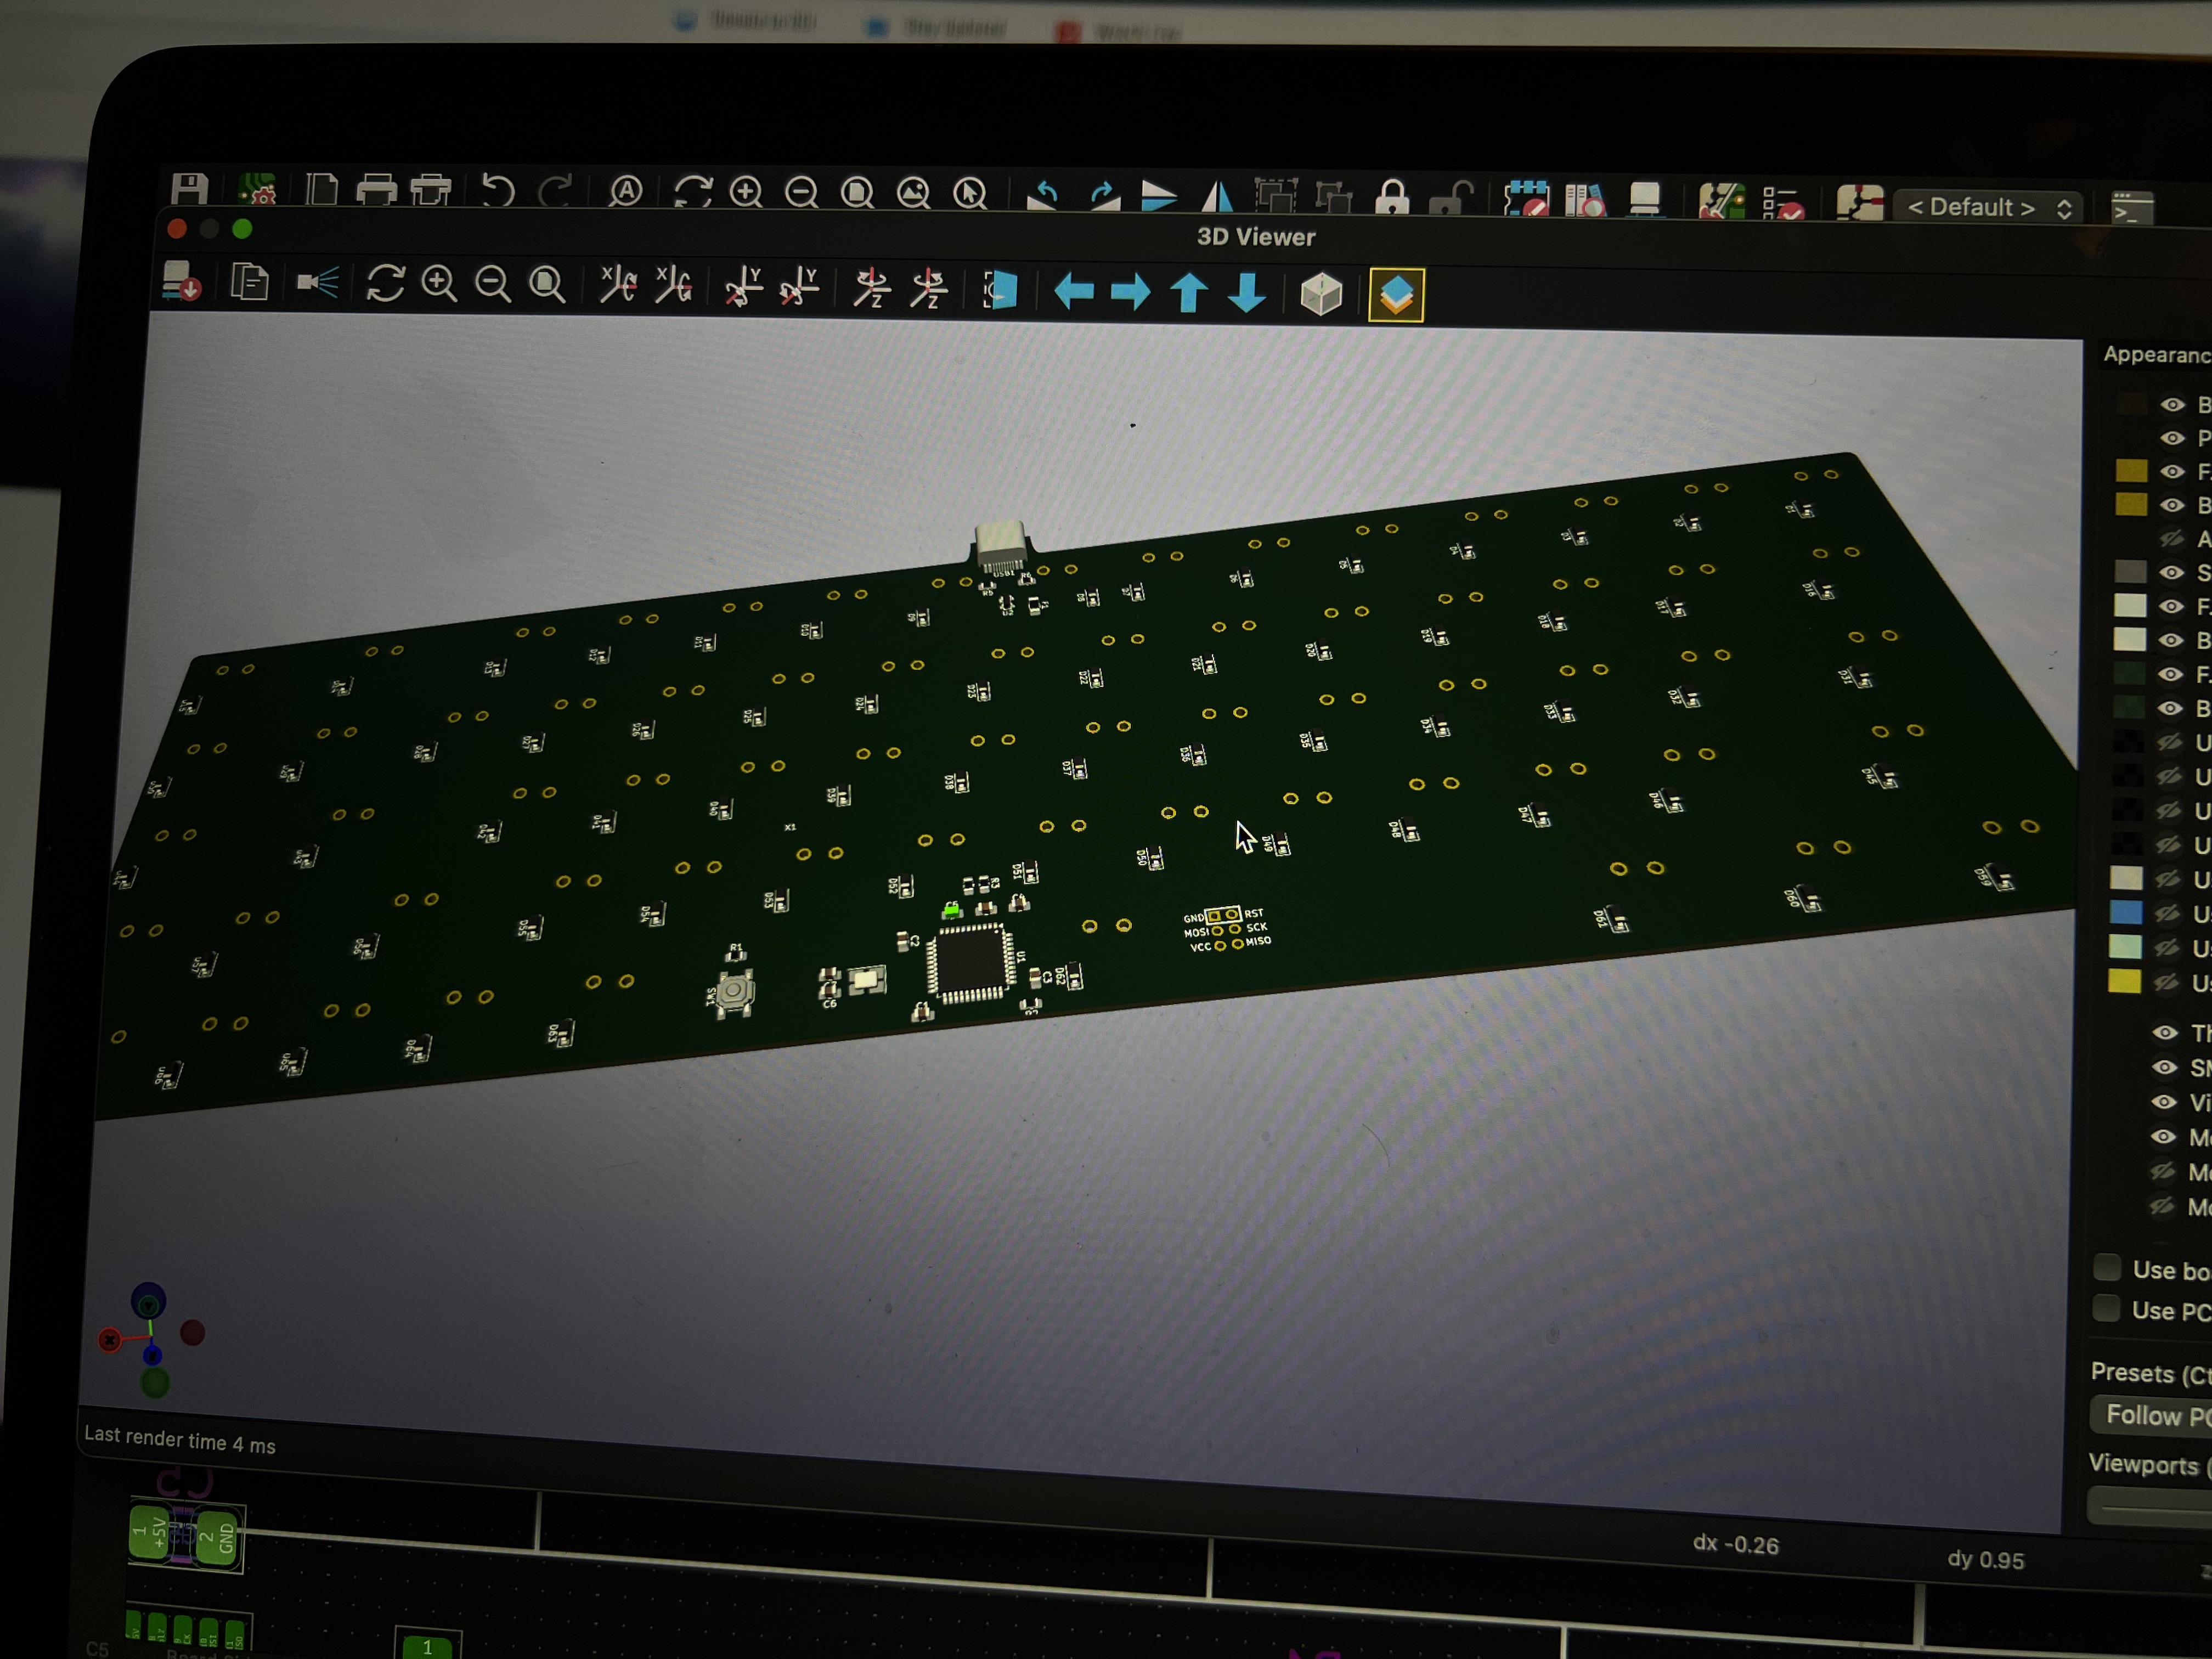Screen dimensions: 2212x1659
Task: Enable the 'Use bo...' checkbox
Action: (x=2107, y=1268)
